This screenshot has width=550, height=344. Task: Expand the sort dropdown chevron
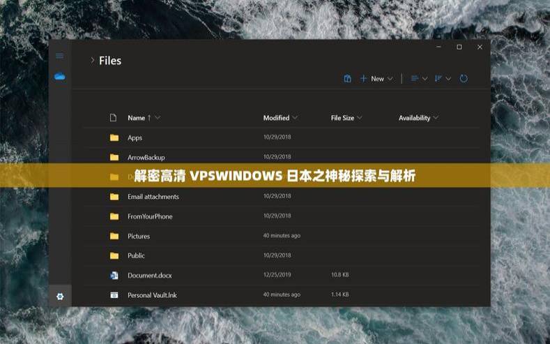448,79
